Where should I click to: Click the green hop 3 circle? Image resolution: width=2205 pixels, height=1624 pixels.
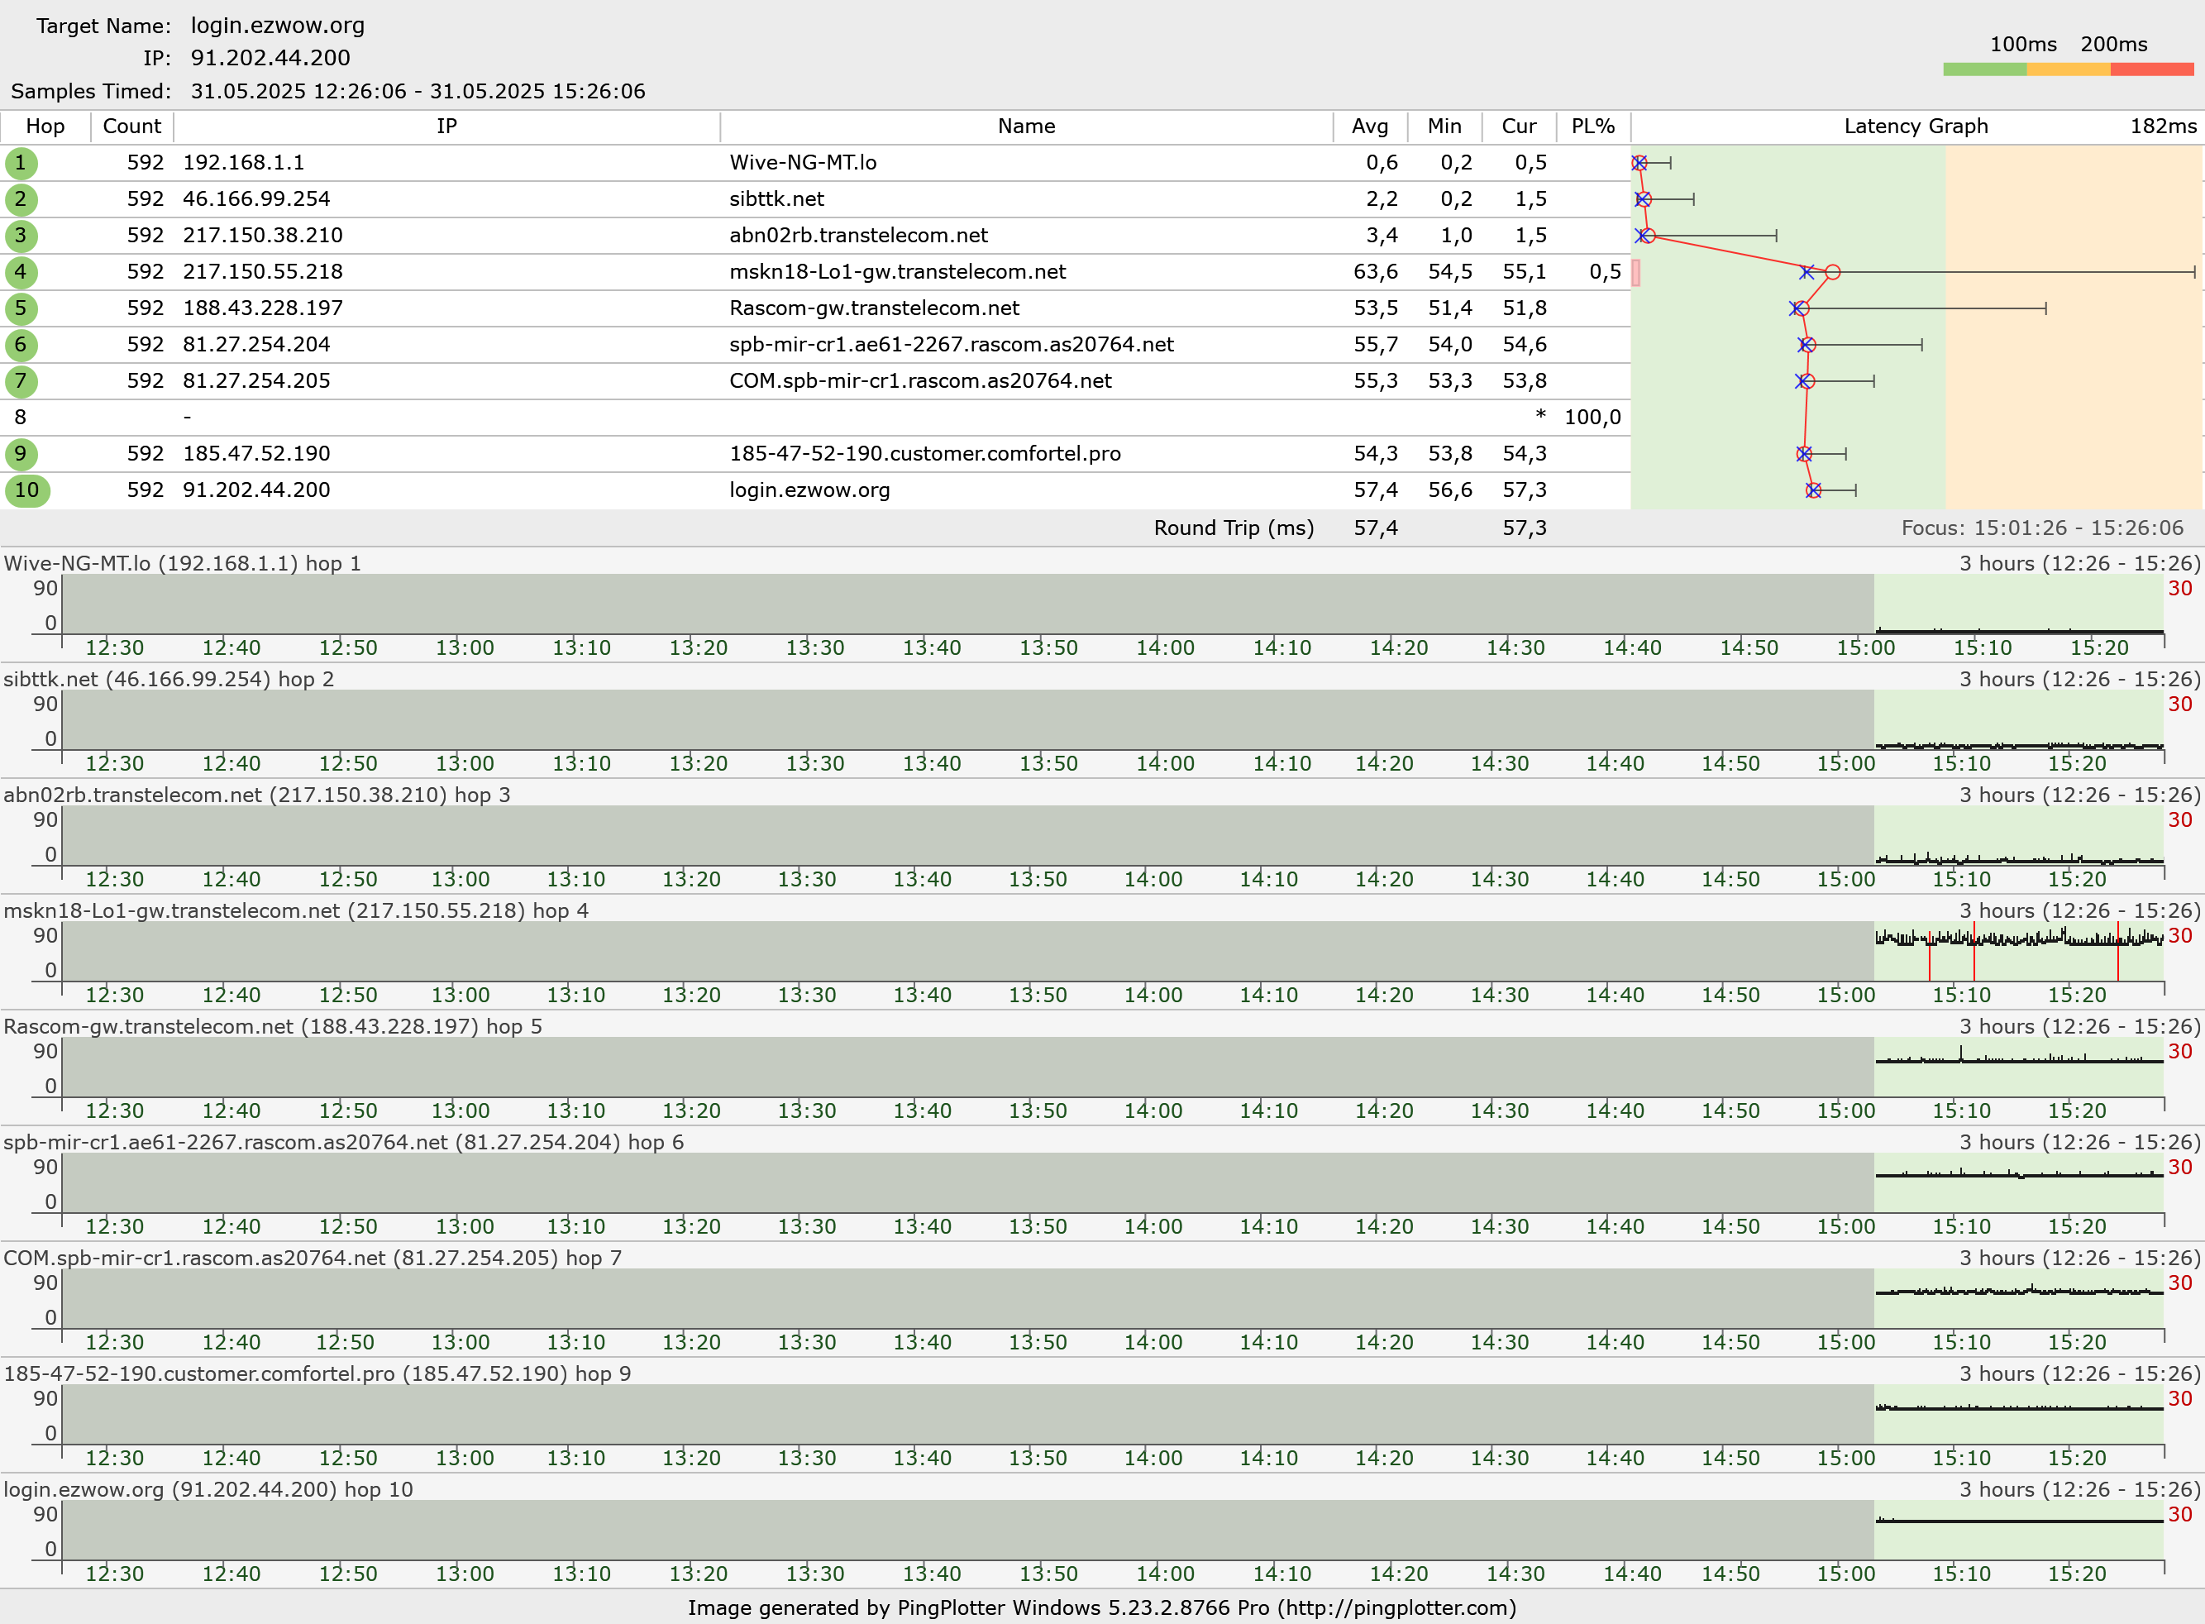(21, 236)
